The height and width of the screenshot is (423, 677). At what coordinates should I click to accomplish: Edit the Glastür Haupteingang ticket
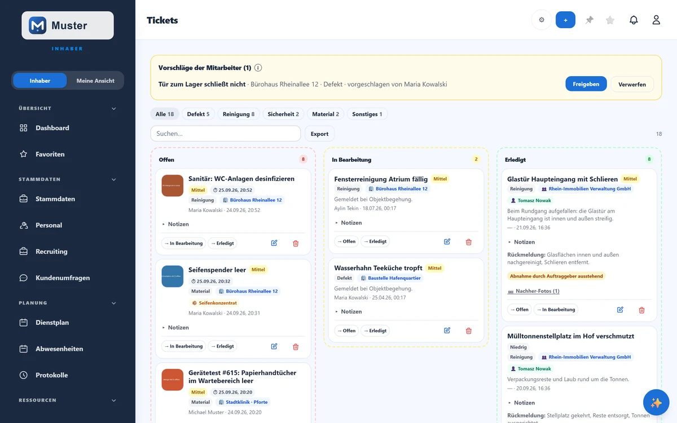(620, 310)
